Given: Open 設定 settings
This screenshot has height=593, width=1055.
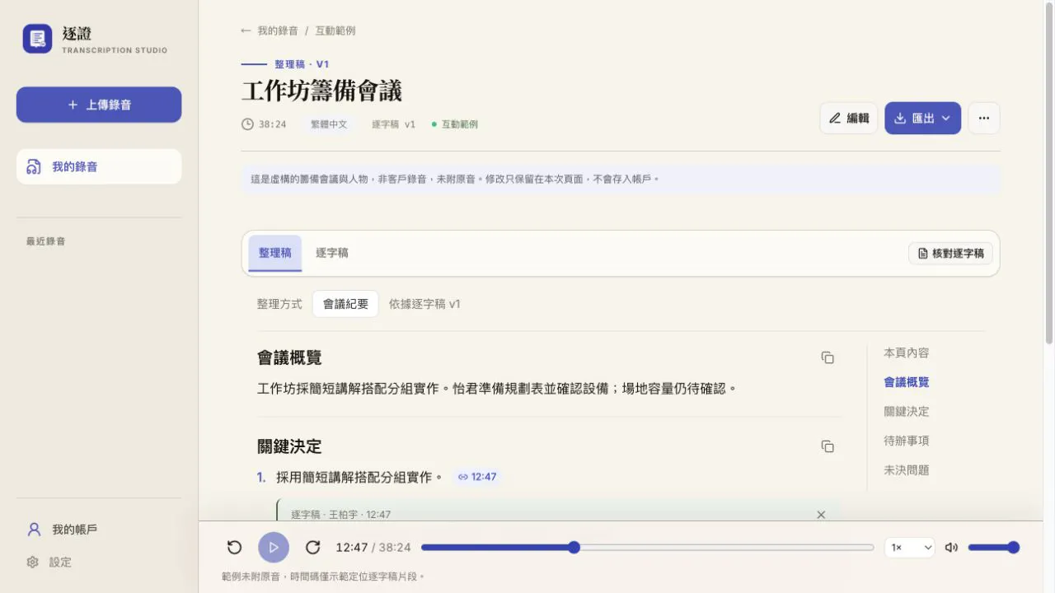Looking at the screenshot, I should point(99,562).
